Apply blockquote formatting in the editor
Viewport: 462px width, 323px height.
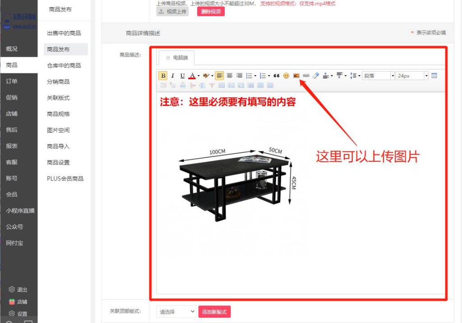pos(276,75)
